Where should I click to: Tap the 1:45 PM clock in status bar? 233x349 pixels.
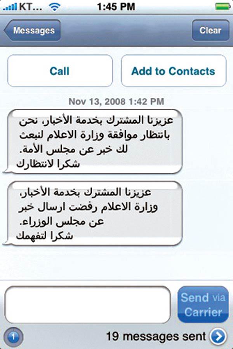116,6
